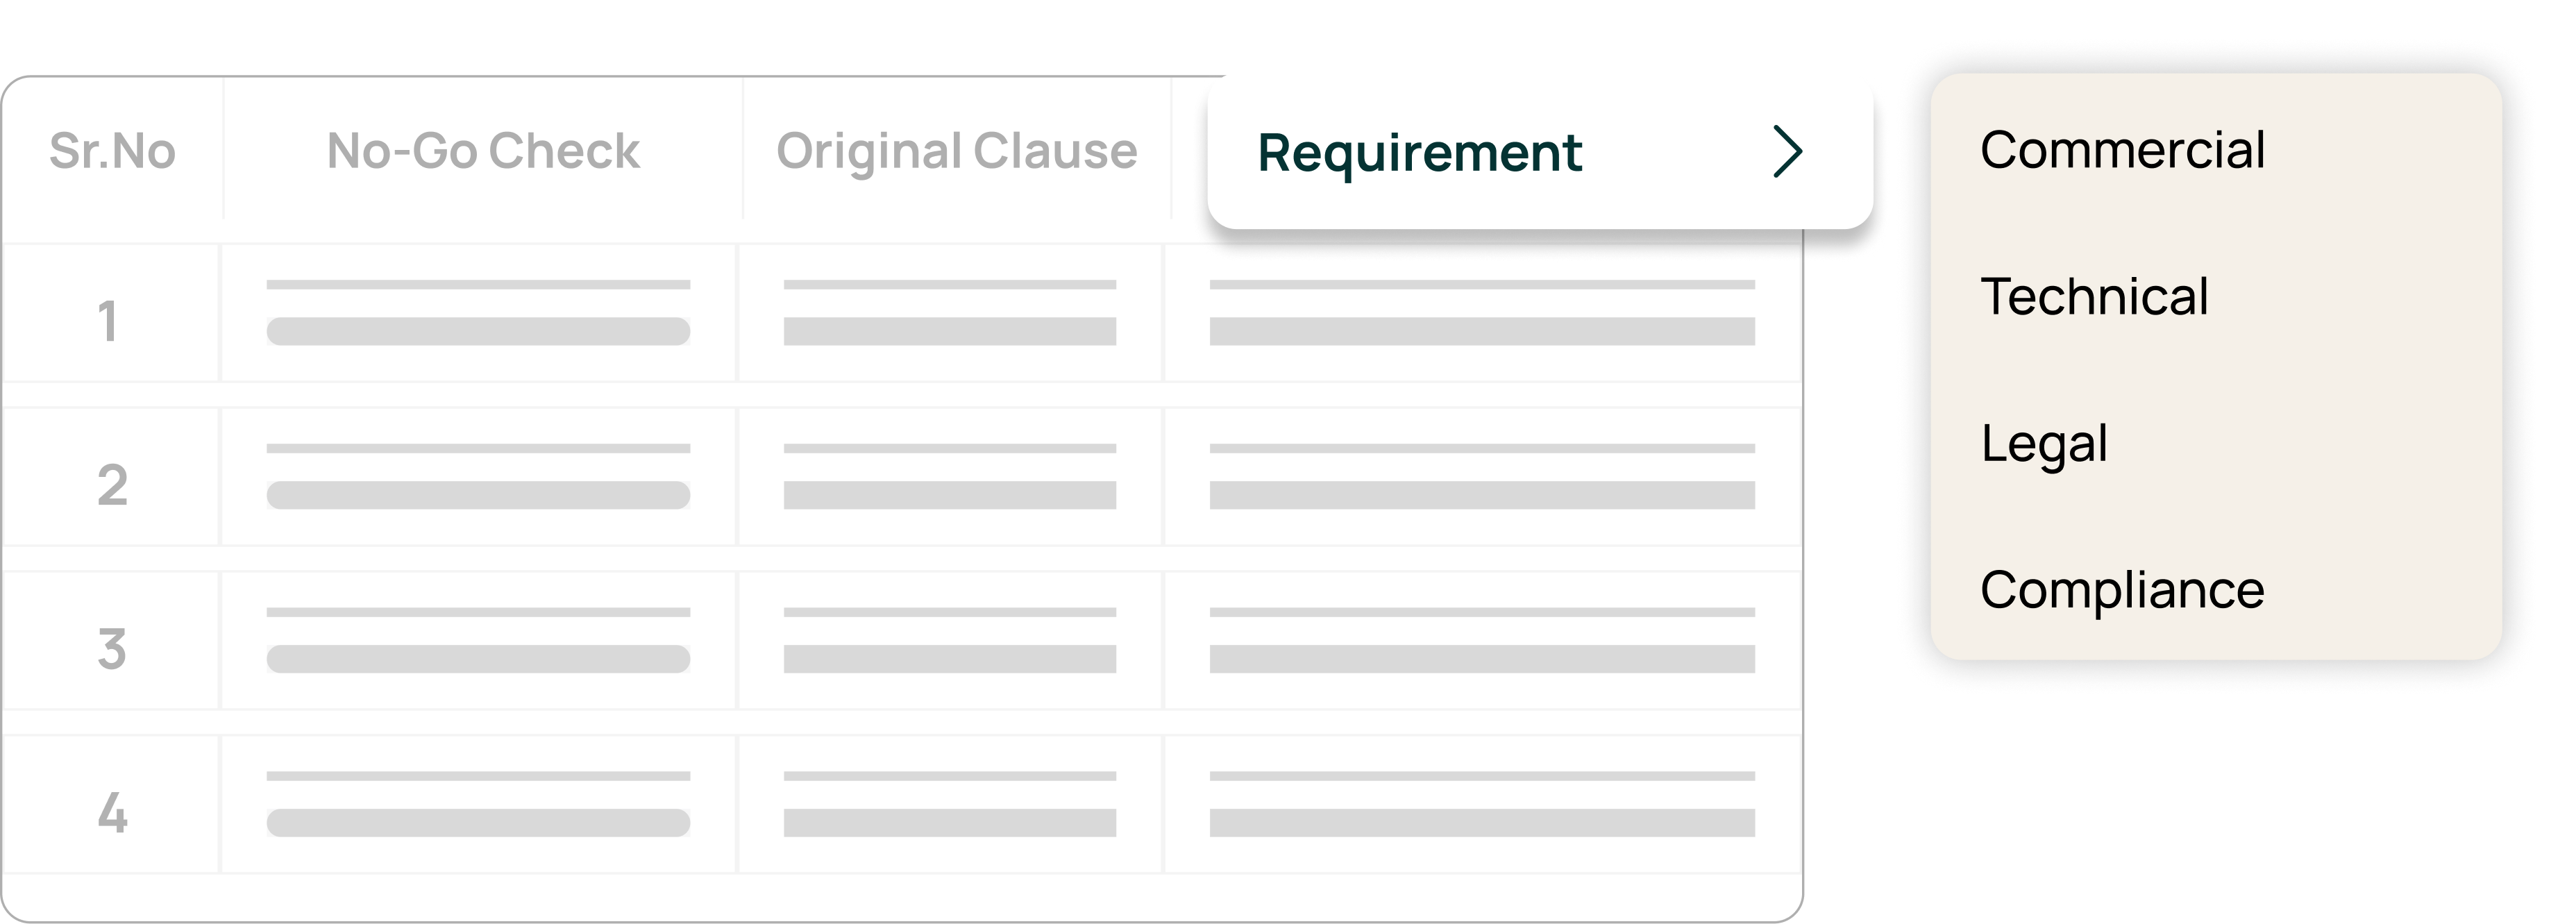Click row 3 Requirement cell
2576x924 pixels.
click(x=1482, y=641)
